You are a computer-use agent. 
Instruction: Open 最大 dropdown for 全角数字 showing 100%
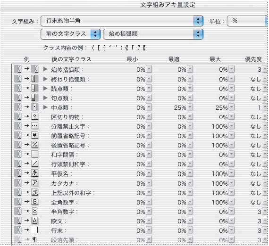click(x=232, y=202)
